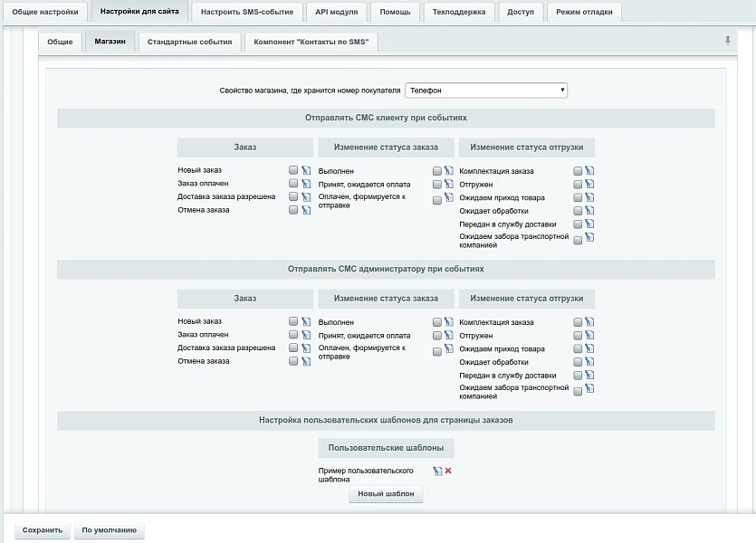Tick client SMS for Ожидает обработки
The width and height of the screenshot is (756, 543).
click(578, 211)
